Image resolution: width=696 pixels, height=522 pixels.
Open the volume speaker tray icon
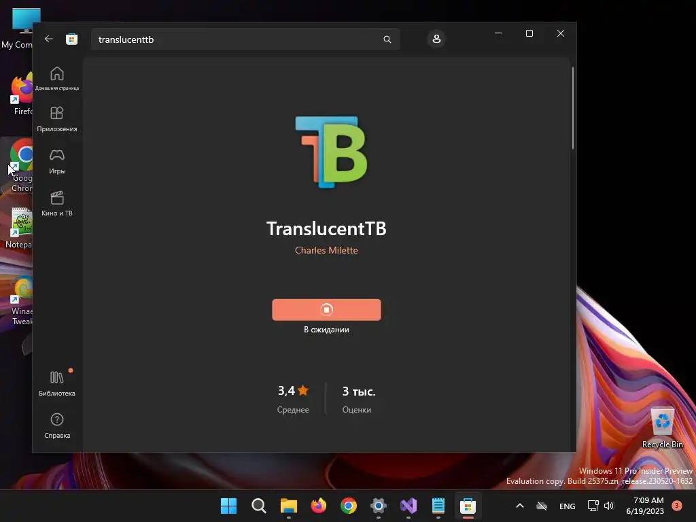pyautogui.click(x=609, y=506)
